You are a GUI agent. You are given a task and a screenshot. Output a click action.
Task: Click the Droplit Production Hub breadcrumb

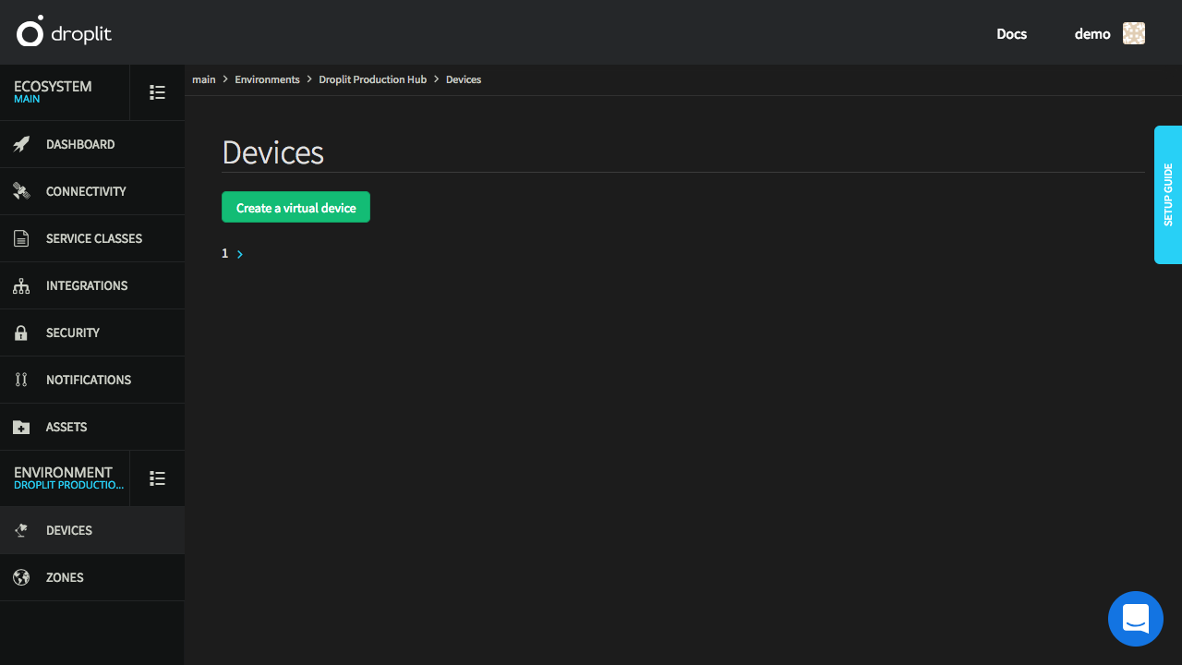click(373, 79)
